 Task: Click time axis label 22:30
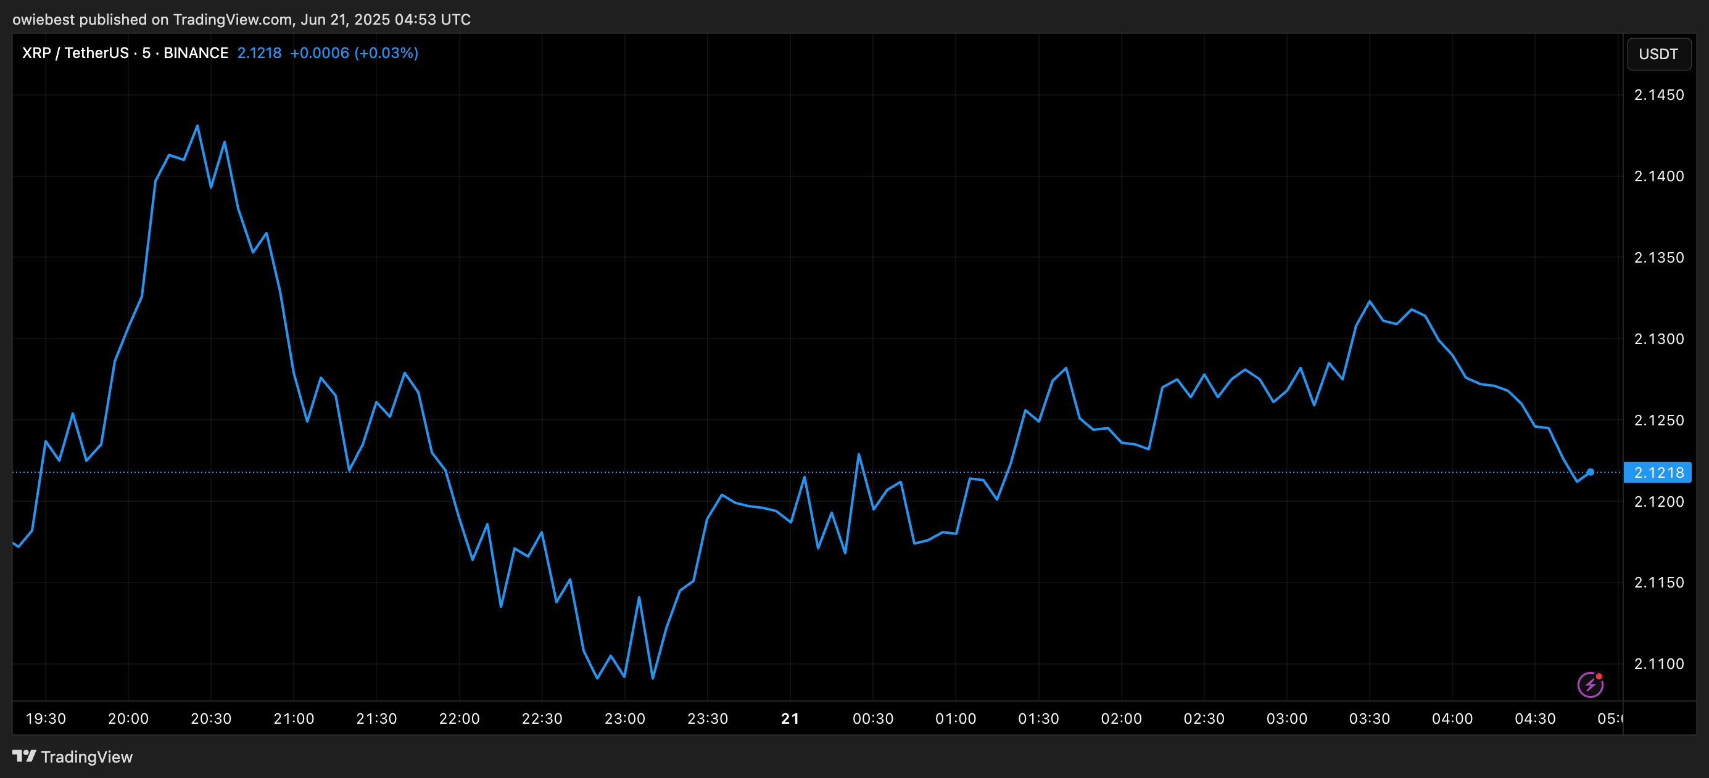542,719
